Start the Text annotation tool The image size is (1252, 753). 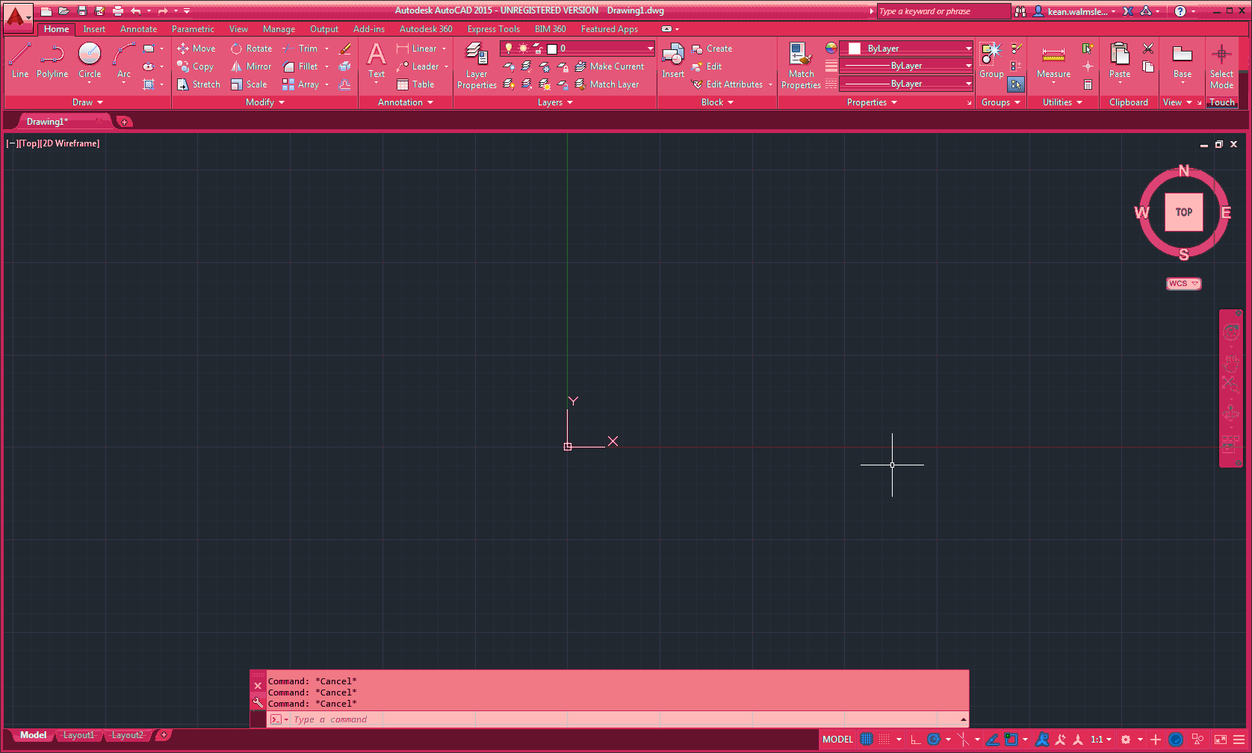click(376, 60)
